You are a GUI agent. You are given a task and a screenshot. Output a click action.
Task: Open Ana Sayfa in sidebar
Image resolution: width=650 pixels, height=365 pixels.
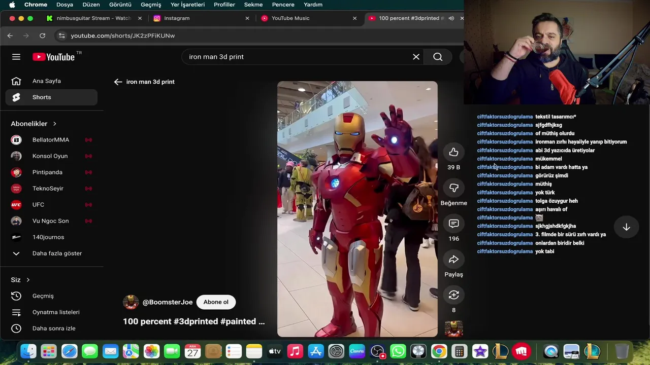(x=51, y=81)
